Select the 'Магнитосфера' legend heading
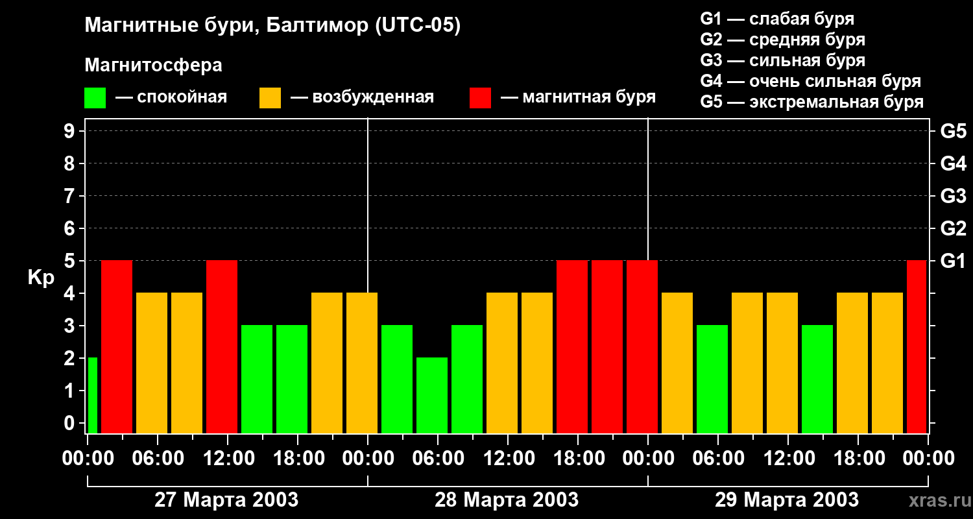 153,66
